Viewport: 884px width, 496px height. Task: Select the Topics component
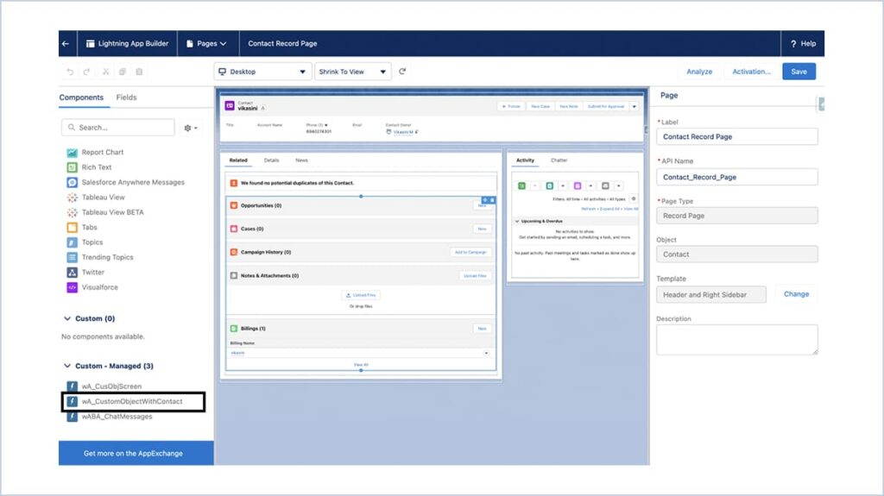tap(92, 242)
